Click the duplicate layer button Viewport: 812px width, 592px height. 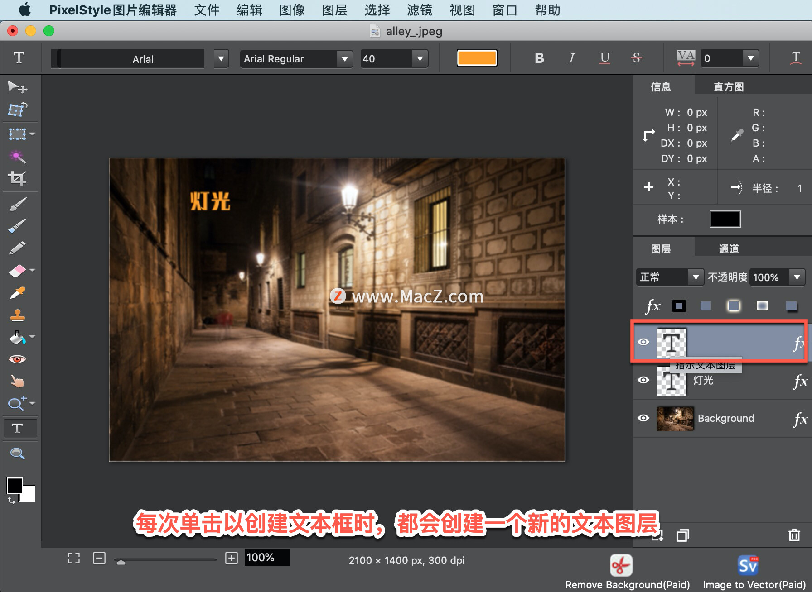pos(683,535)
